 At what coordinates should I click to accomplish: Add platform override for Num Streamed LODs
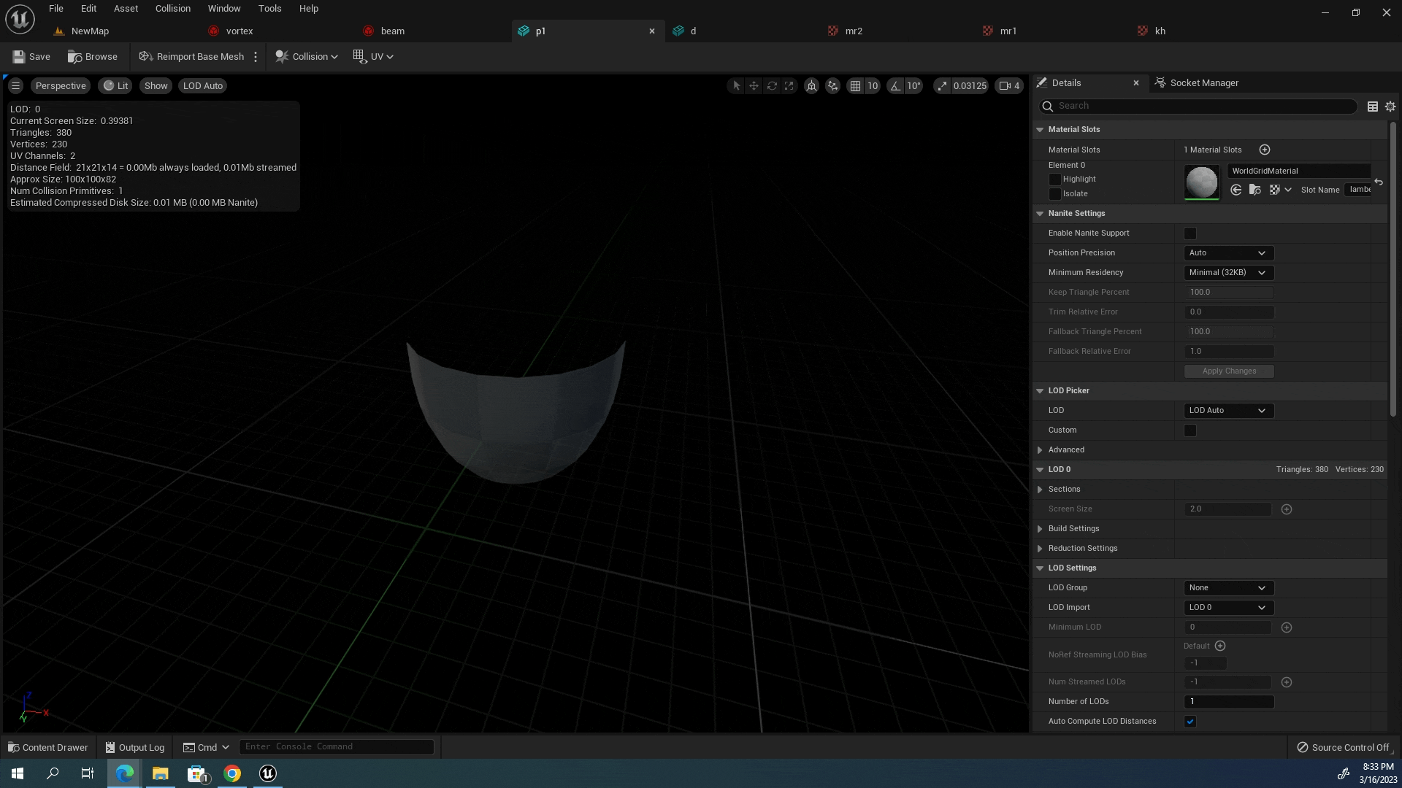click(x=1287, y=682)
